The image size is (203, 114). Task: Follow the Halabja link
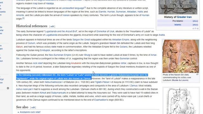(50, 3)
